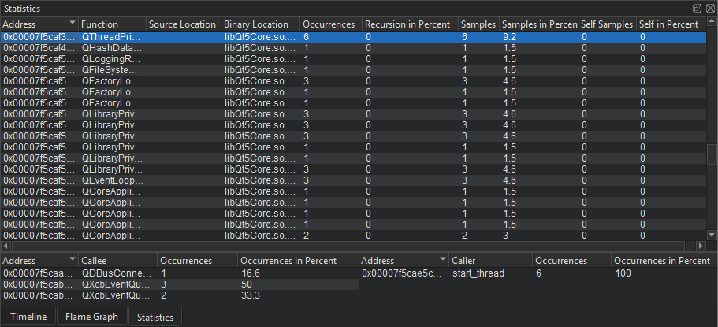The width and height of the screenshot is (718, 327).
Task: Select the QDBusConne callee row
Action: click(111, 273)
